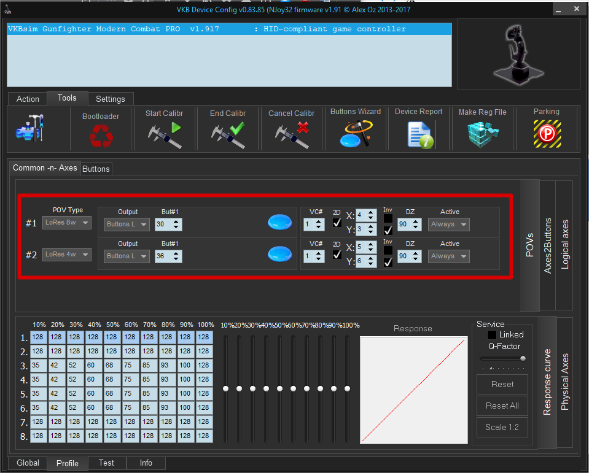This screenshot has height=473, width=589.
Task: Click the tools vise icon in toolbar
Action: (30, 128)
